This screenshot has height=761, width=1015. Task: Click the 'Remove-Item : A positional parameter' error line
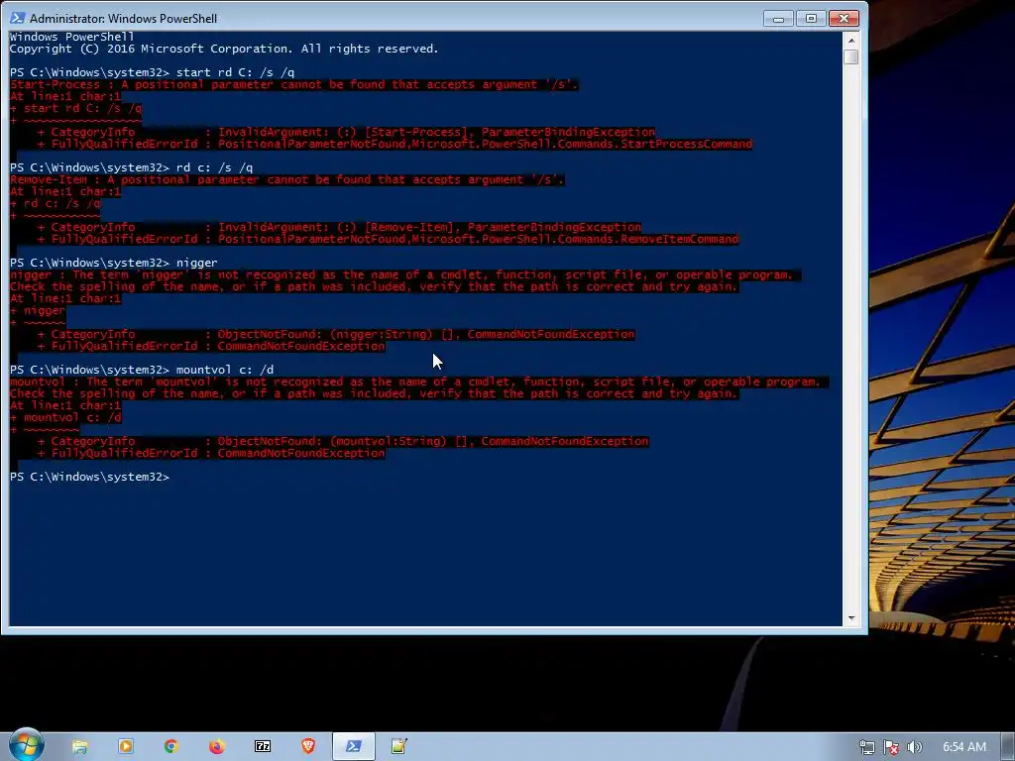286,179
